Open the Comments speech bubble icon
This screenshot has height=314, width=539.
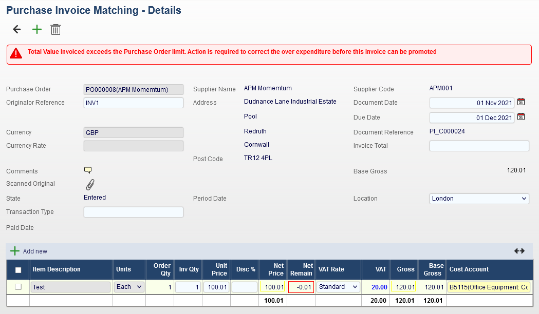click(x=87, y=169)
